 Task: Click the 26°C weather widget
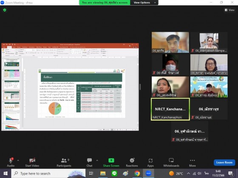(176, 173)
